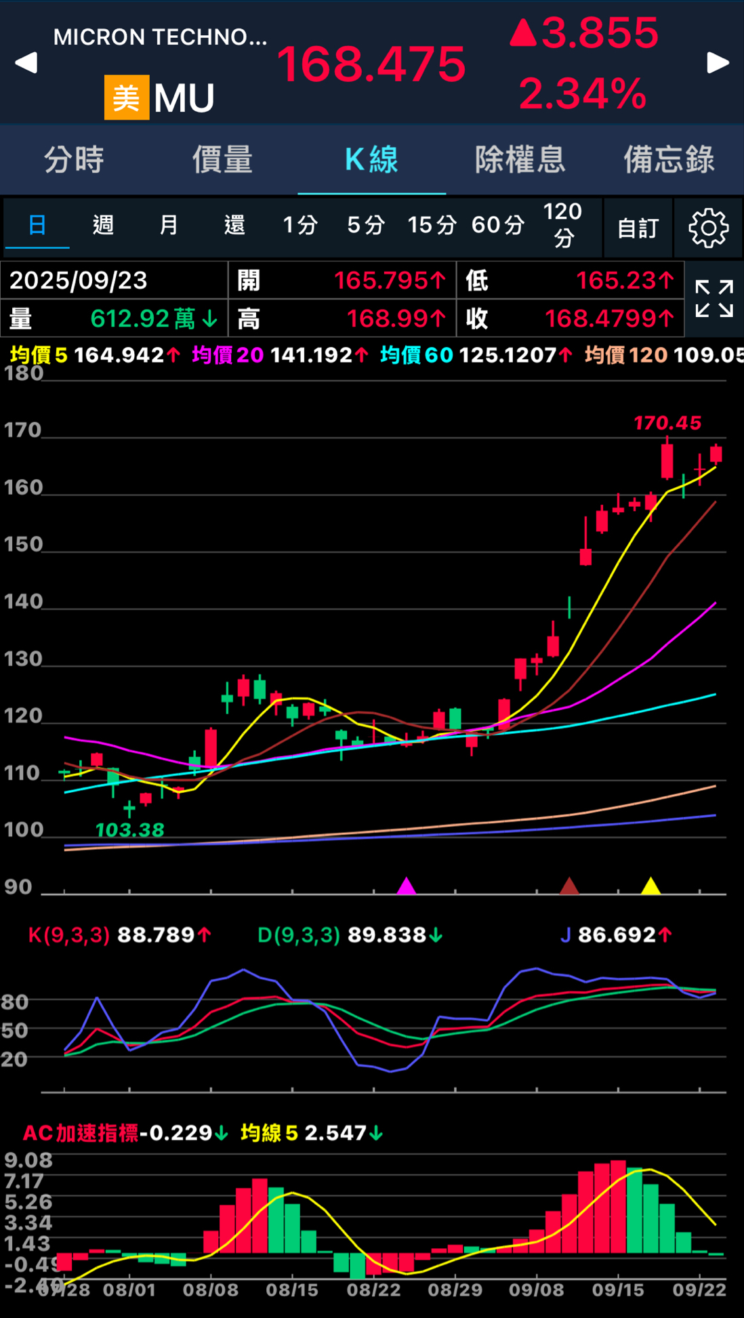Tap the orange 美 market badge

pos(127,97)
